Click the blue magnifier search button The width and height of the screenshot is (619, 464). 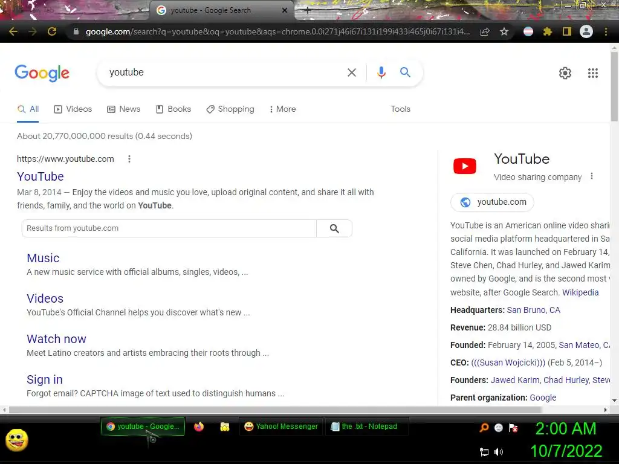pos(405,72)
